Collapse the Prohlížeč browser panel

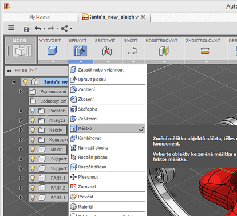[x=9, y=71]
